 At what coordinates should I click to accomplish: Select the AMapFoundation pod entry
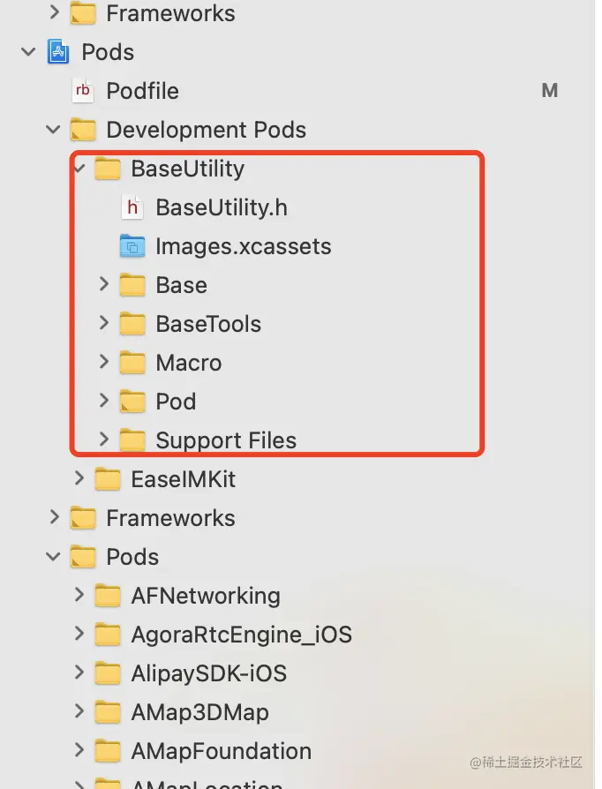point(221,751)
